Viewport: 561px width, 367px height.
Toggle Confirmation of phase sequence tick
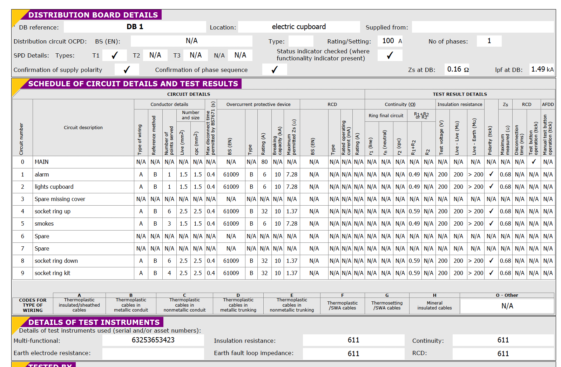pos(275,69)
